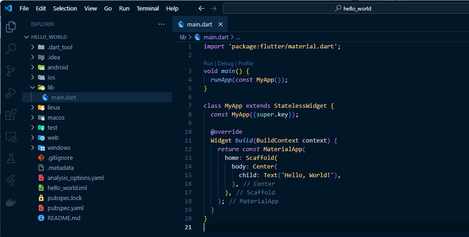Open the Help menu
Image resolution: width=469 pixels, height=237 pixels.
(173, 8)
